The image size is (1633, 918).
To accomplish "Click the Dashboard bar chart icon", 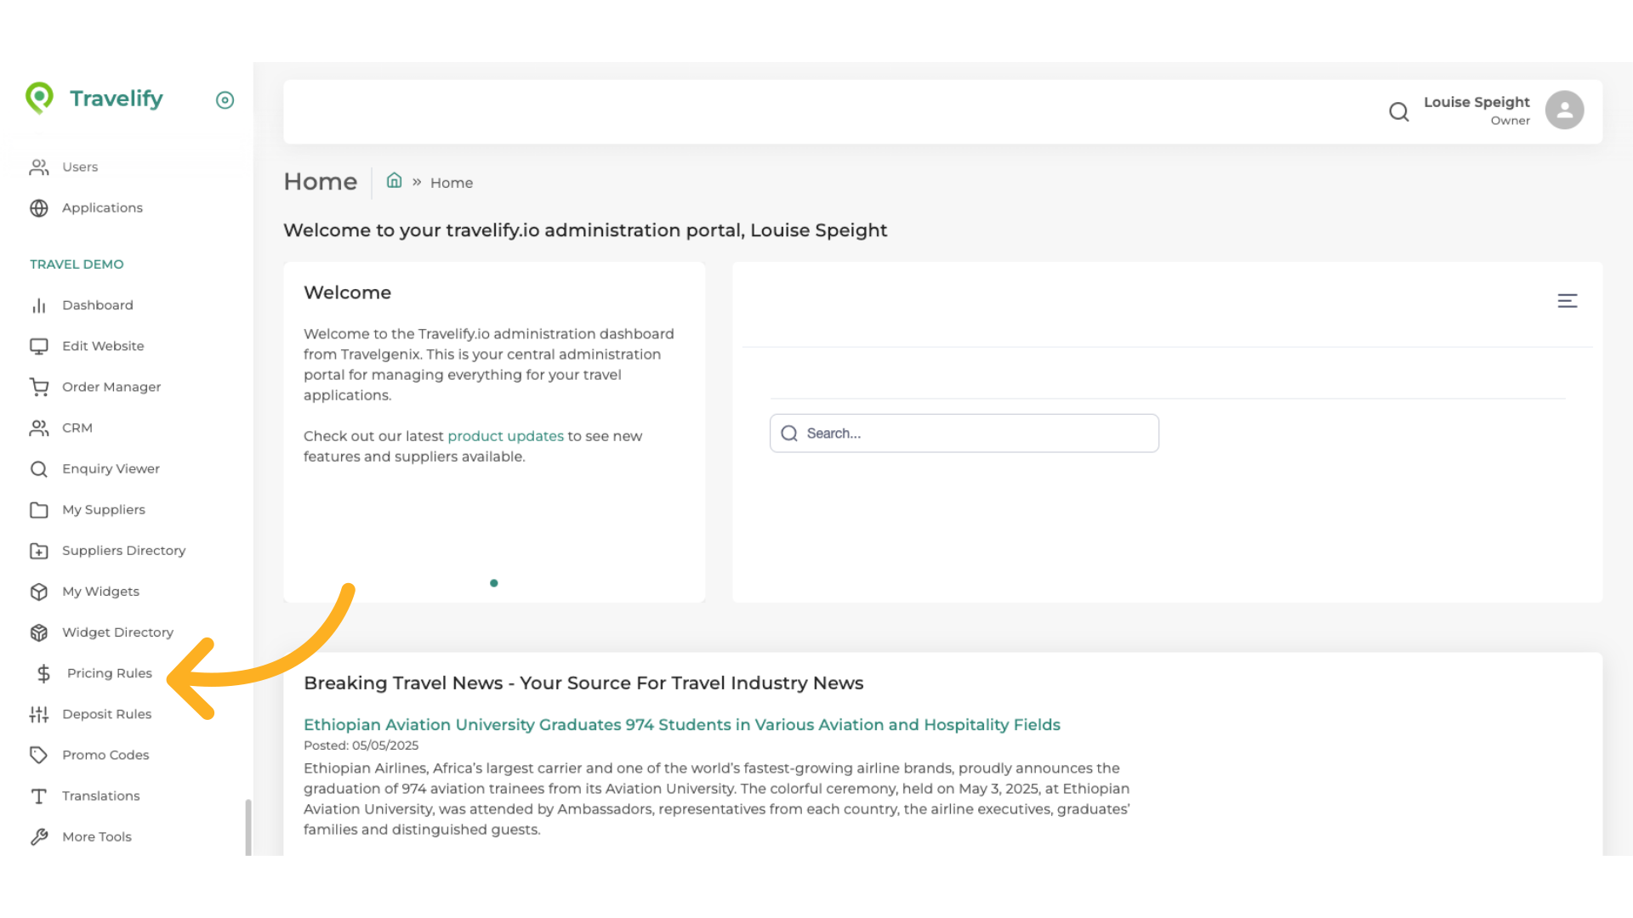I will (39, 306).
